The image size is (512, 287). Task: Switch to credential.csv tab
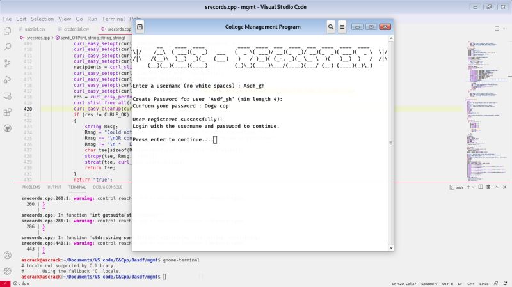74,29
